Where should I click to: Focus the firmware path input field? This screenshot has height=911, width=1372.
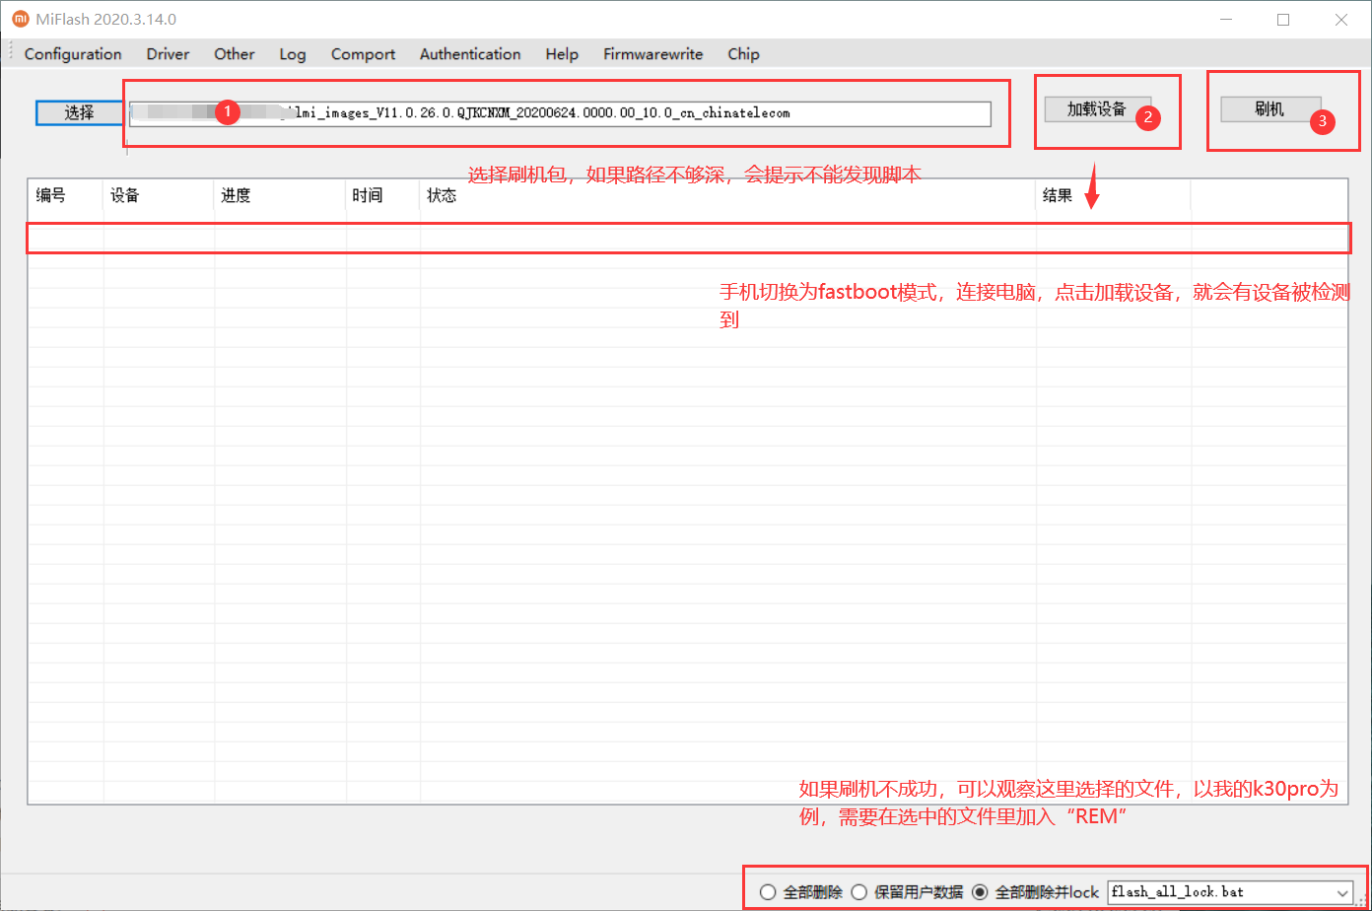[x=560, y=113]
